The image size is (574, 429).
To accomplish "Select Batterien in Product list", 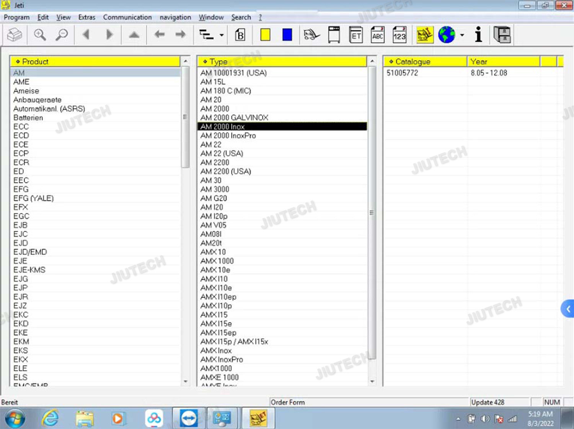I will tap(95, 118).
